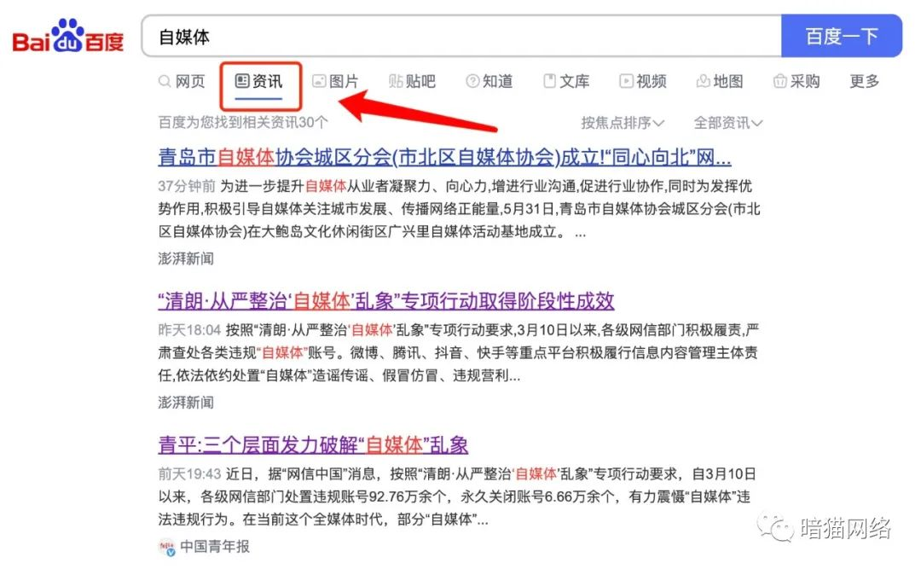Click the 中国青年报 source avatar icon
This screenshot has width=921, height=569.
[x=167, y=547]
